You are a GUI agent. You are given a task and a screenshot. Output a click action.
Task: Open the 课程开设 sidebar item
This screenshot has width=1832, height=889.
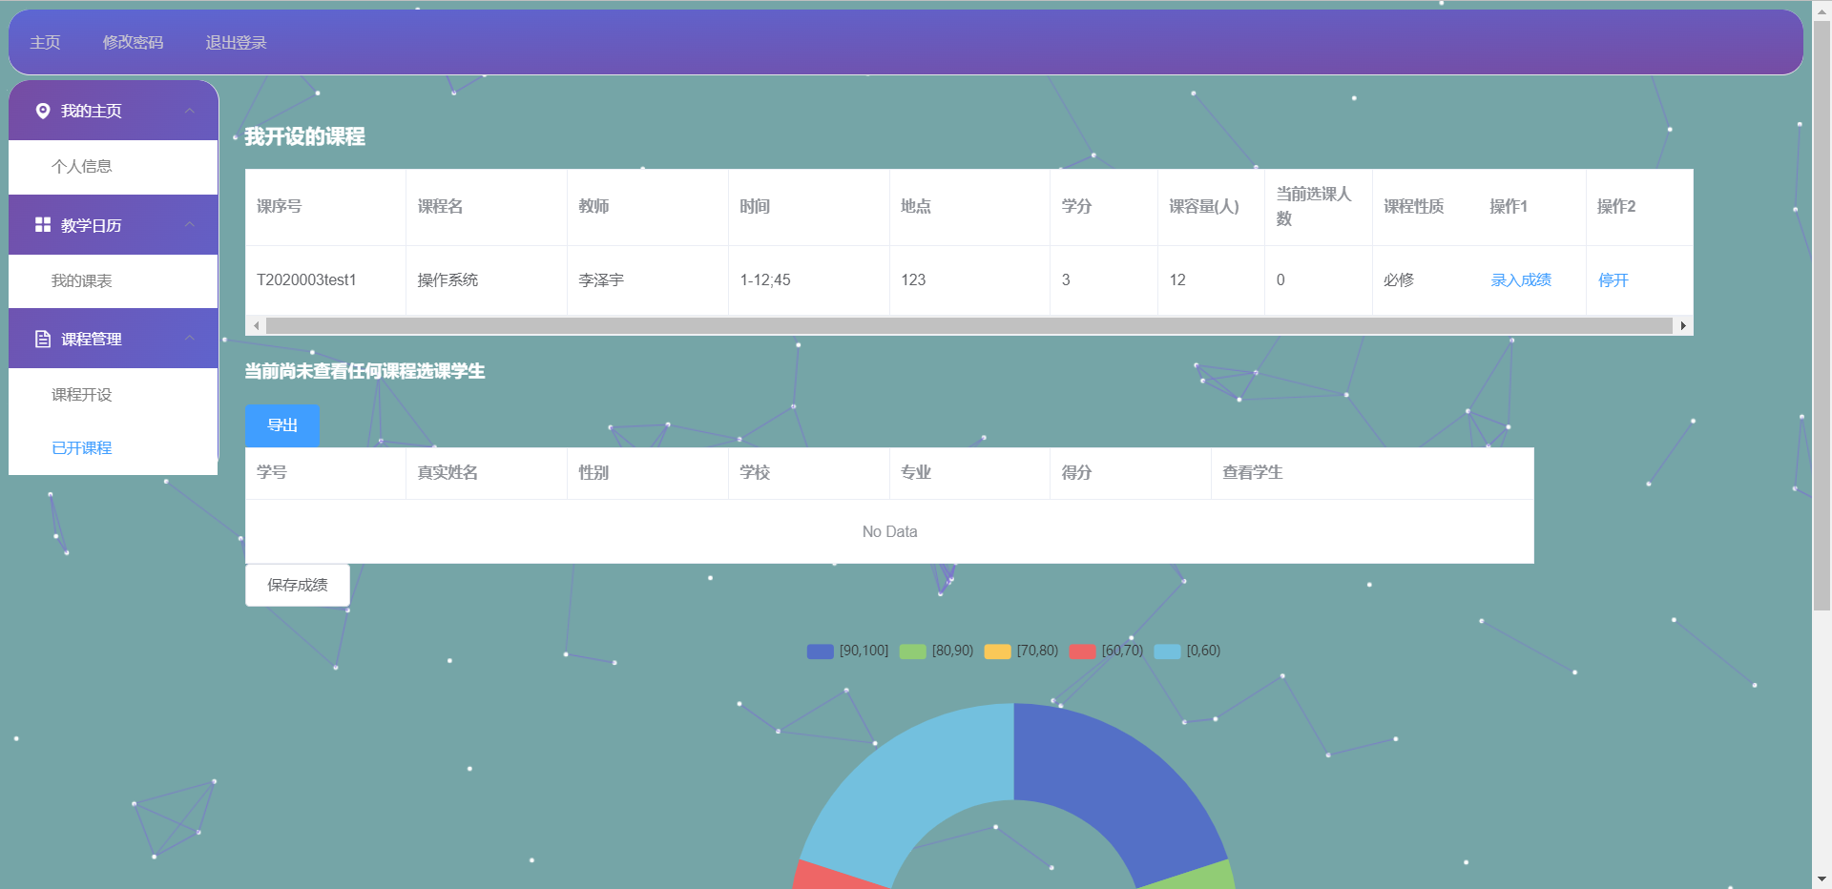tap(114, 395)
